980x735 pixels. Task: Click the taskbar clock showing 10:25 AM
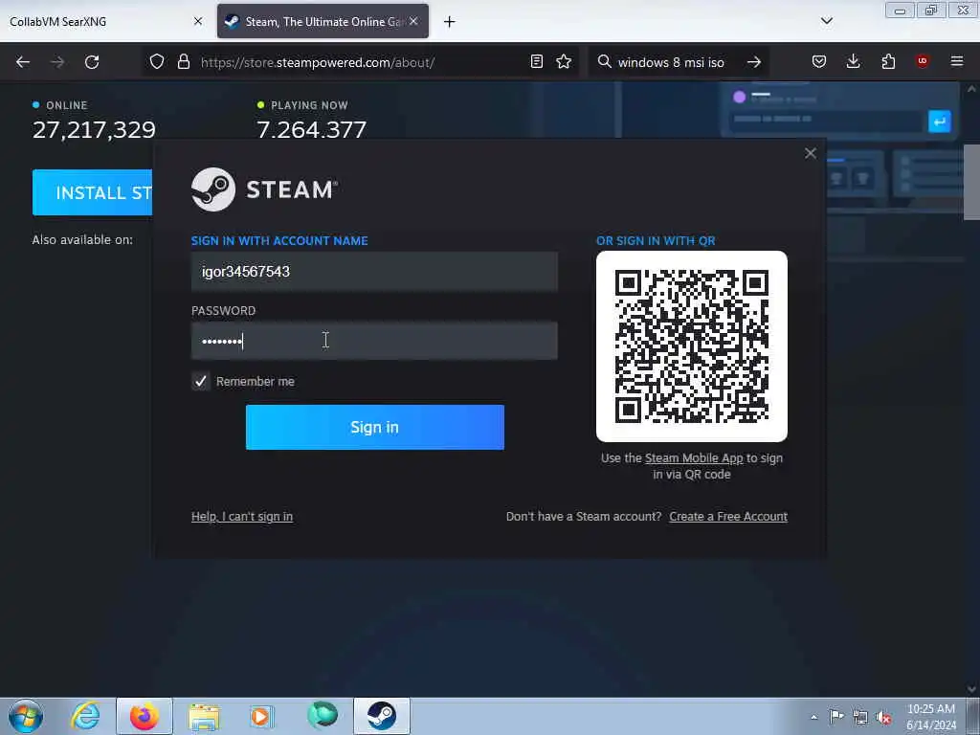pyautogui.click(x=931, y=717)
